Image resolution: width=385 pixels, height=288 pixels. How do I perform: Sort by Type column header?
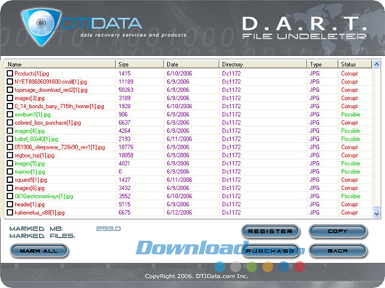323,65
